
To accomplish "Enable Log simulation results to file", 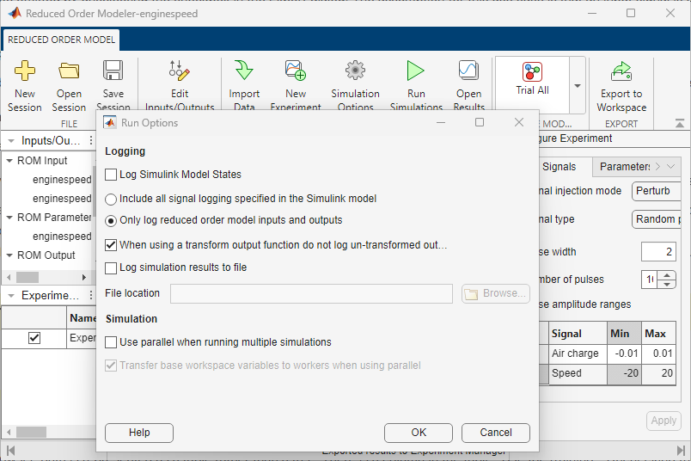I will [111, 267].
